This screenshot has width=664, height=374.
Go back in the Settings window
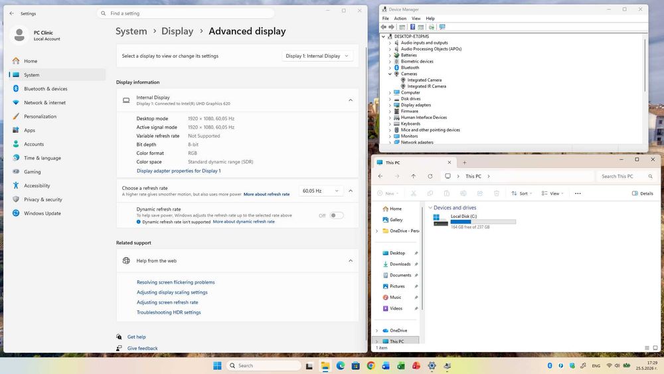(11, 13)
